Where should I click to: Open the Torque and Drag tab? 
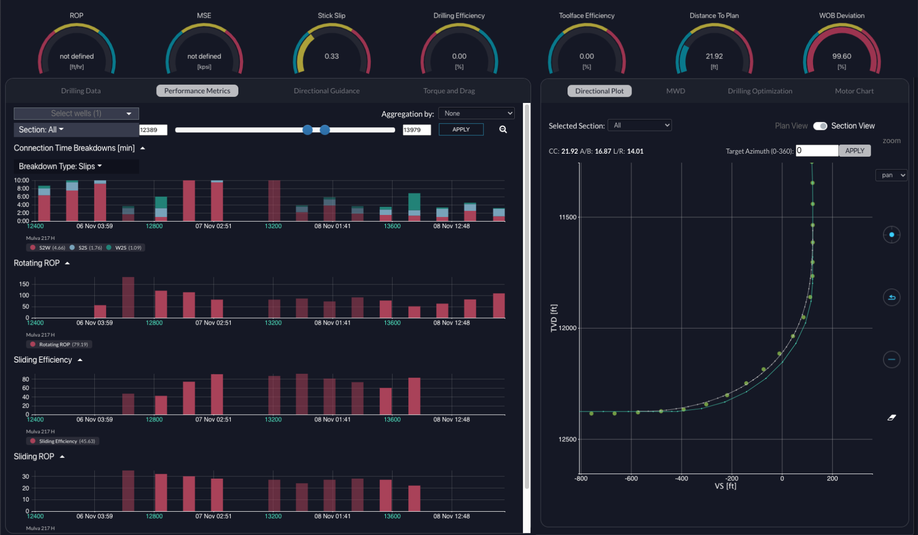coord(449,91)
